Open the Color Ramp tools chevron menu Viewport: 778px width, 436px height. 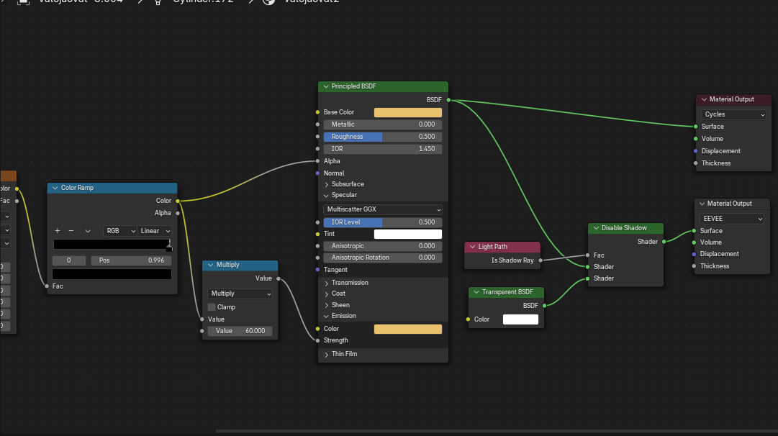88,231
